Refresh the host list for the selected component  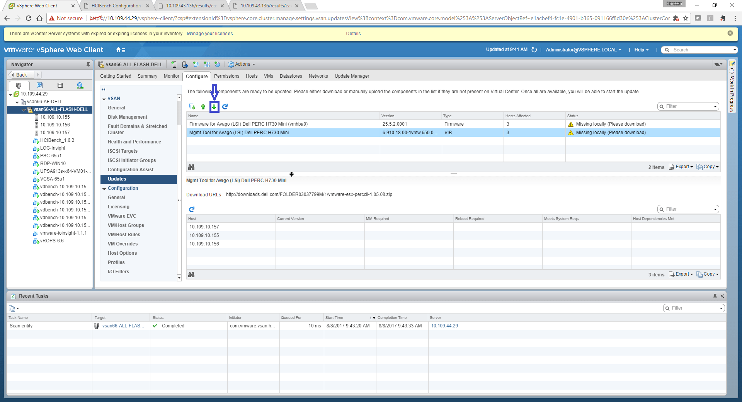coord(192,210)
